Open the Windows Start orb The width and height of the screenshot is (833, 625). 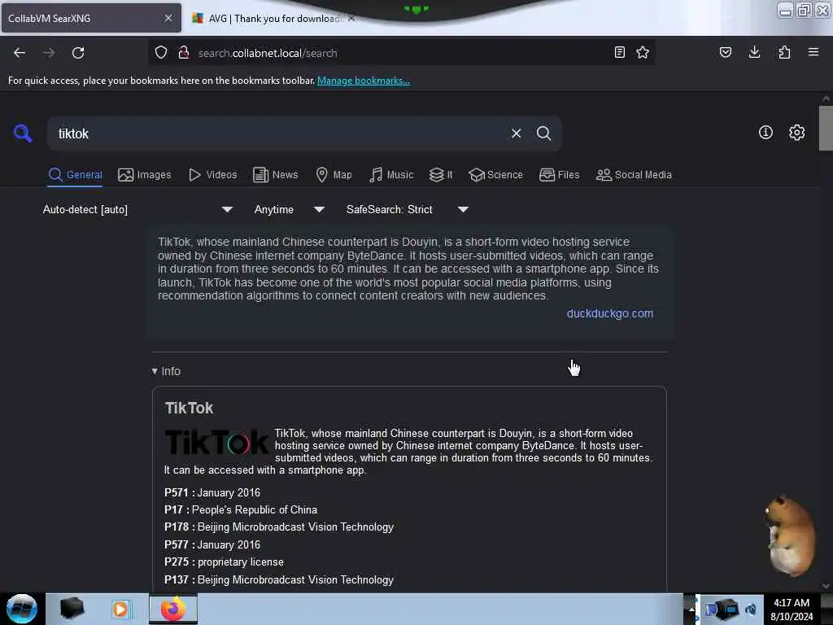tap(22, 609)
